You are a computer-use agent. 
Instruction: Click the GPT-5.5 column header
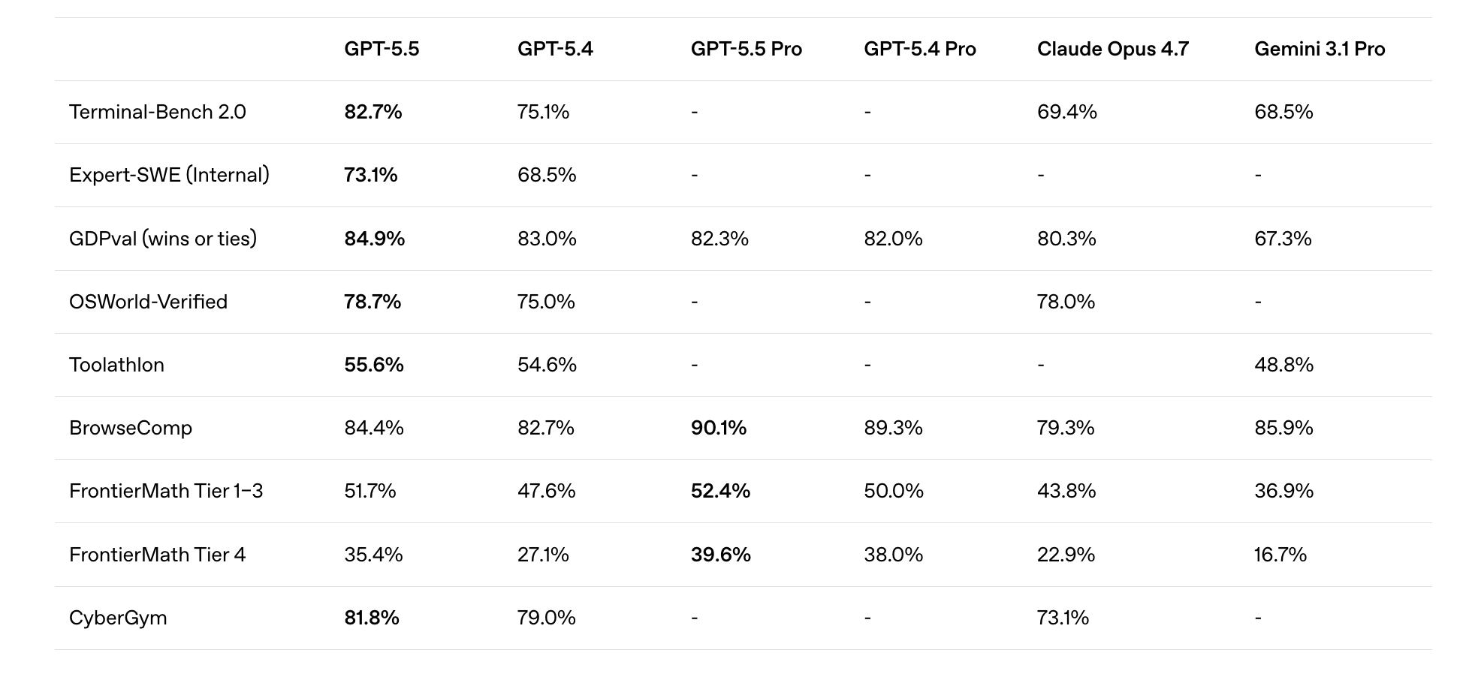click(x=382, y=49)
